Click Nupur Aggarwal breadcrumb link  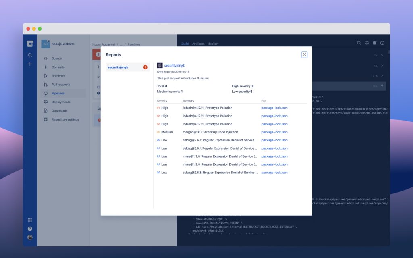[x=104, y=44]
